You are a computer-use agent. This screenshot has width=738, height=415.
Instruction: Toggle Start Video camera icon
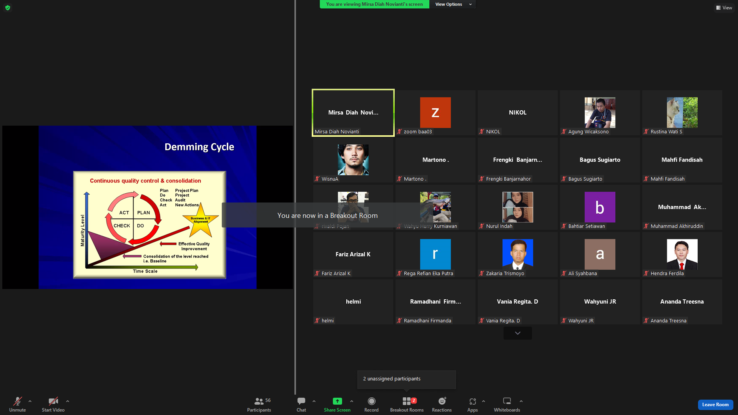tap(53, 401)
